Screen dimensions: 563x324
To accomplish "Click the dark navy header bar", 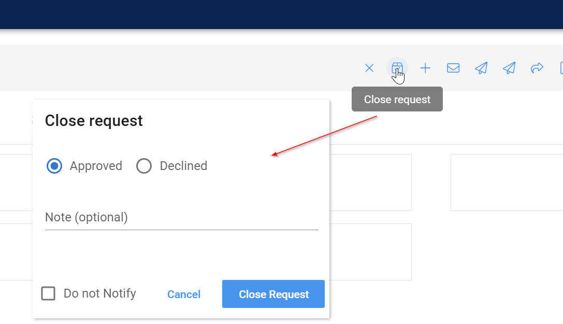I will (281, 14).
